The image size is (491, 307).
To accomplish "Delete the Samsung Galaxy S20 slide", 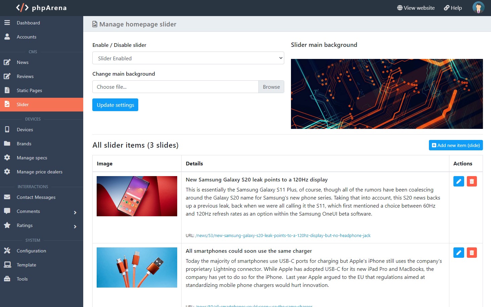I will pyautogui.click(x=472, y=181).
